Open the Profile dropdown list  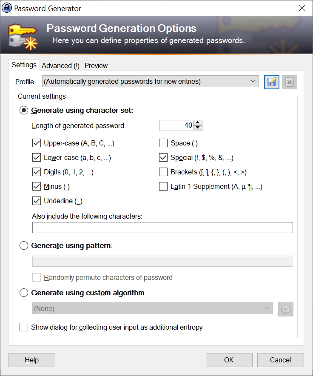tap(151, 82)
